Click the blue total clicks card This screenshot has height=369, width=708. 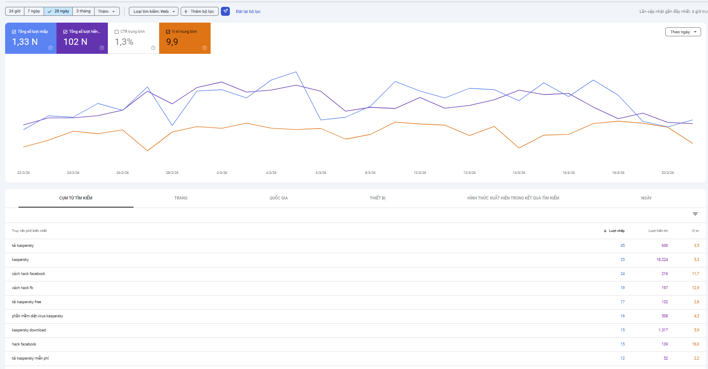(31, 38)
